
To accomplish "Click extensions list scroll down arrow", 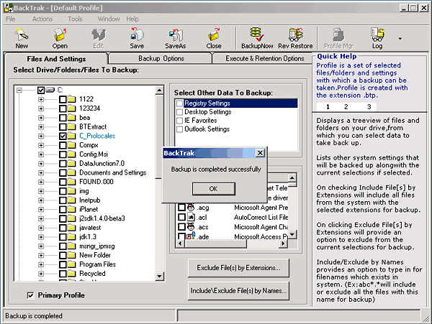I will (x=292, y=235).
